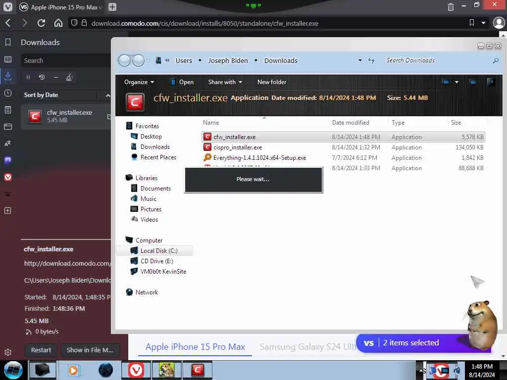
Task: Select cispro_installer.exe file row
Action: click(x=343, y=147)
